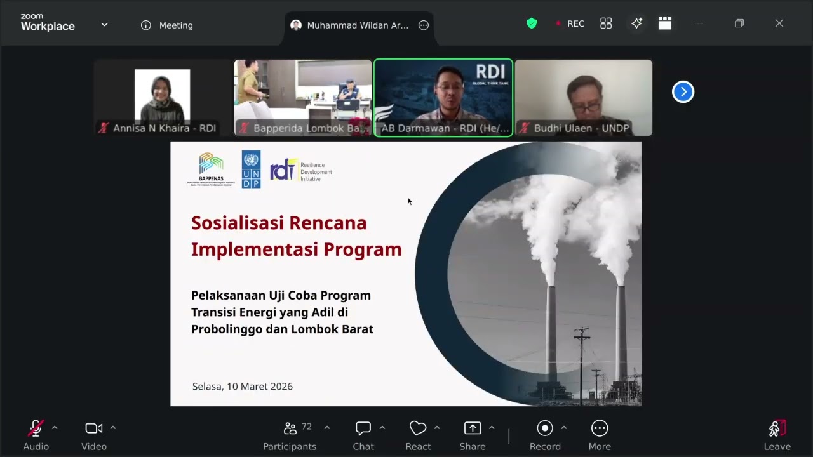Viewport: 813px width, 457px height.
Task: Click participant count '72'
Action: pyautogui.click(x=307, y=427)
